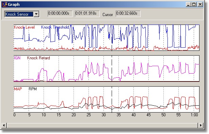Image resolution: width=209 pixels, height=134 pixels.
Task: Close the Graph window
Action: [200, 4]
